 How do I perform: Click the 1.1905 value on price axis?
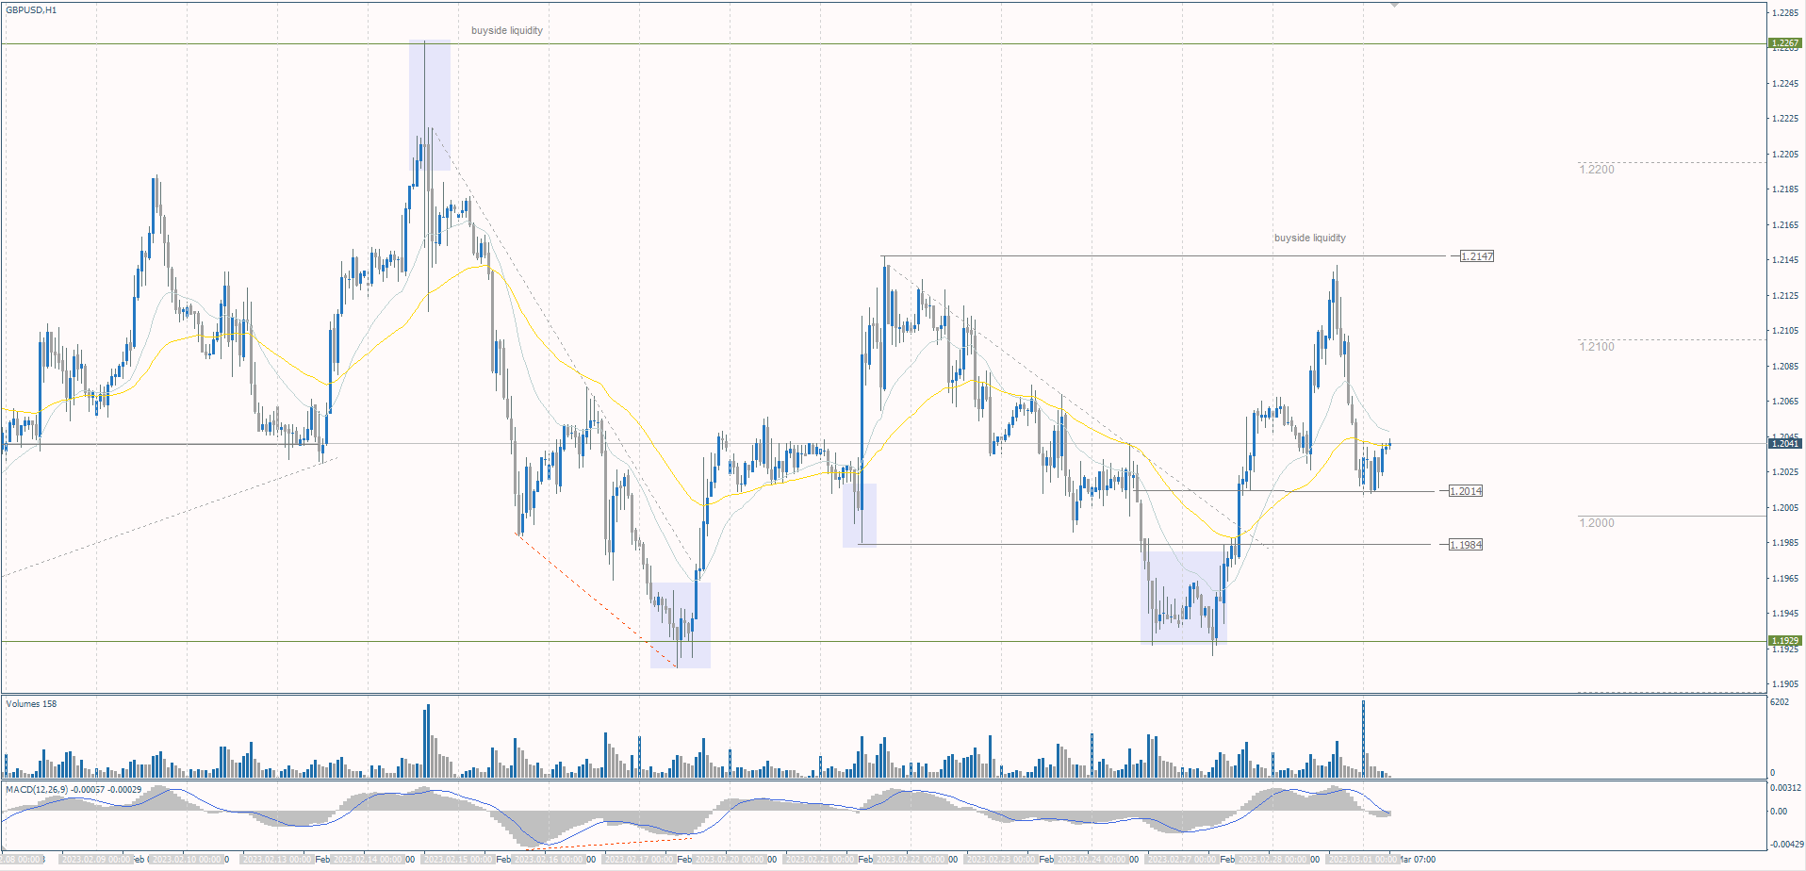1785,684
